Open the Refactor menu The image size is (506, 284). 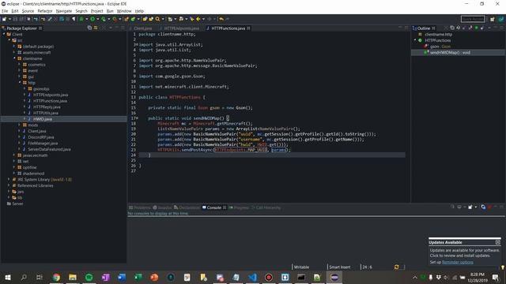[x=45, y=11]
